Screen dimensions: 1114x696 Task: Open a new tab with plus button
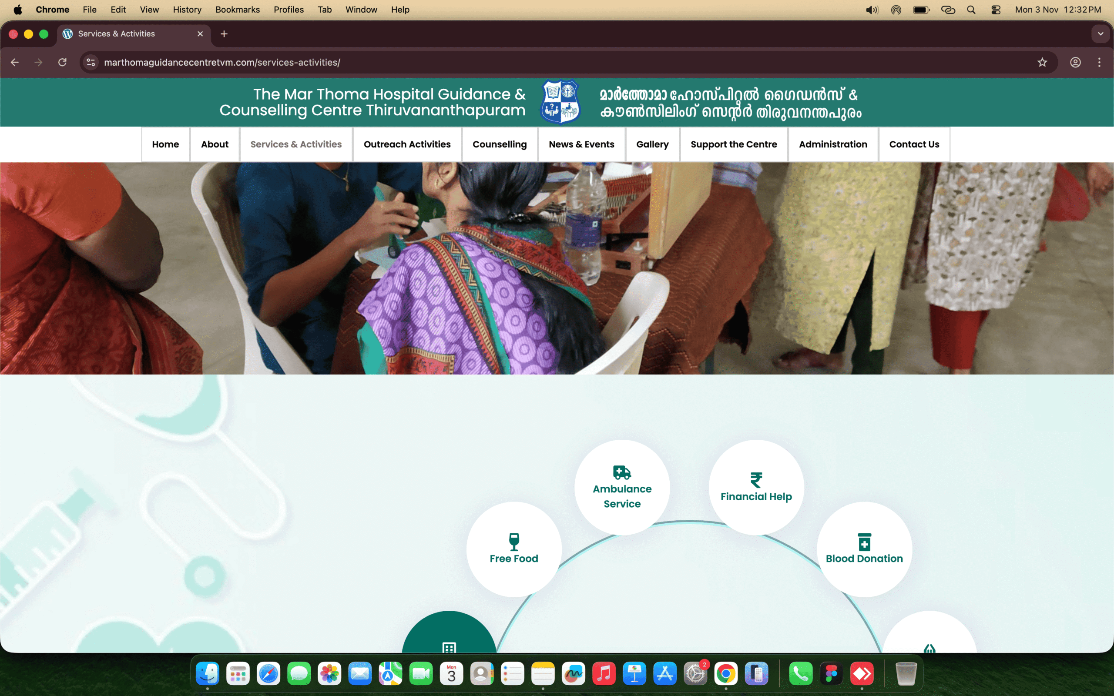coord(224,33)
